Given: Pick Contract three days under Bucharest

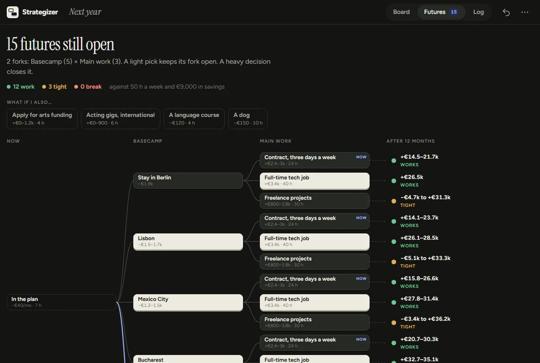Looking at the screenshot, I should [x=315, y=343].
